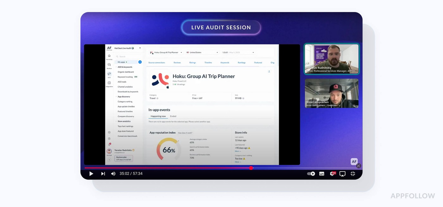Click the info icon next to 99 MB

(243, 98)
